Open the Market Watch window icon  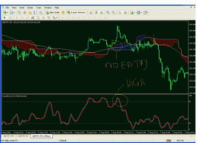[19, 12]
